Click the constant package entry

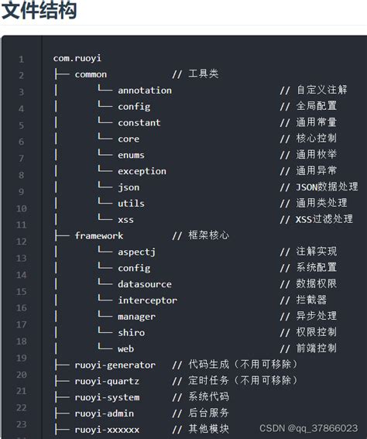139,122
